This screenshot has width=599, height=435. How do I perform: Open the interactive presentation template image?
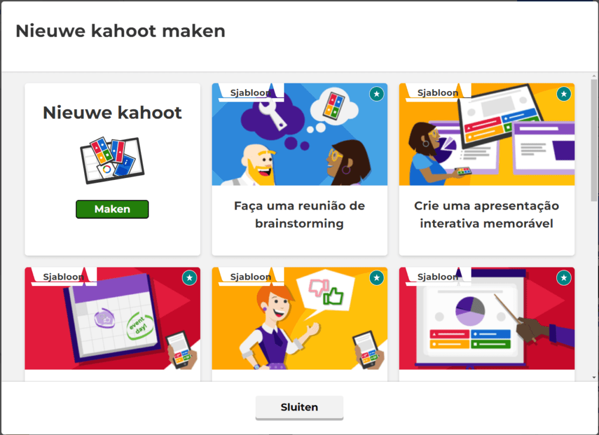coord(487,134)
